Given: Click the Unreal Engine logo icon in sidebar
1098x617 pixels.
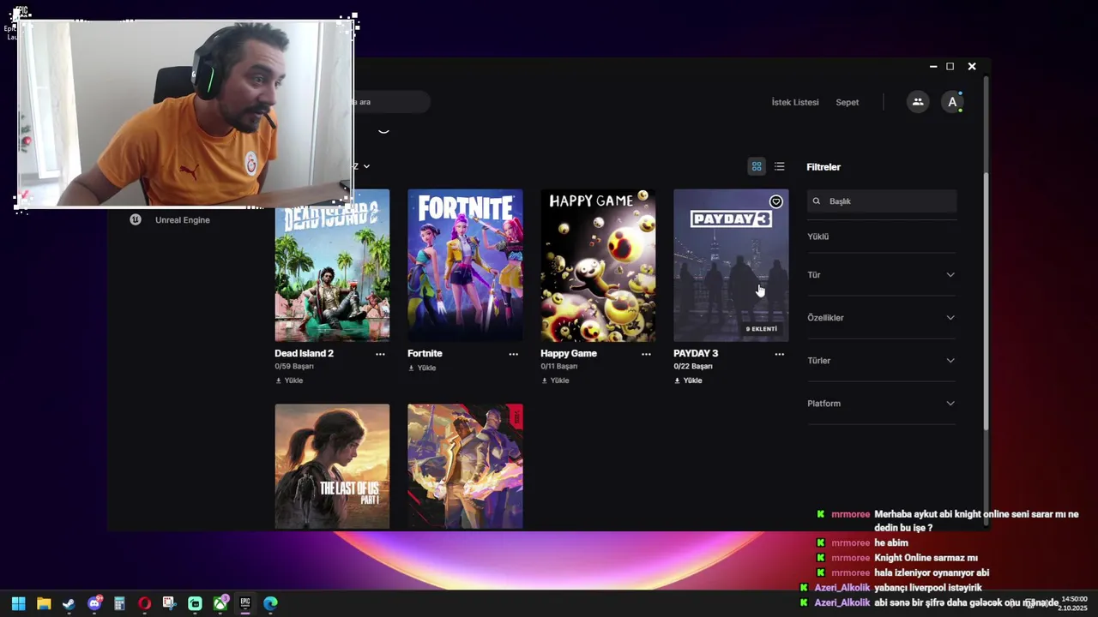Looking at the screenshot, I should pos(136,219).
